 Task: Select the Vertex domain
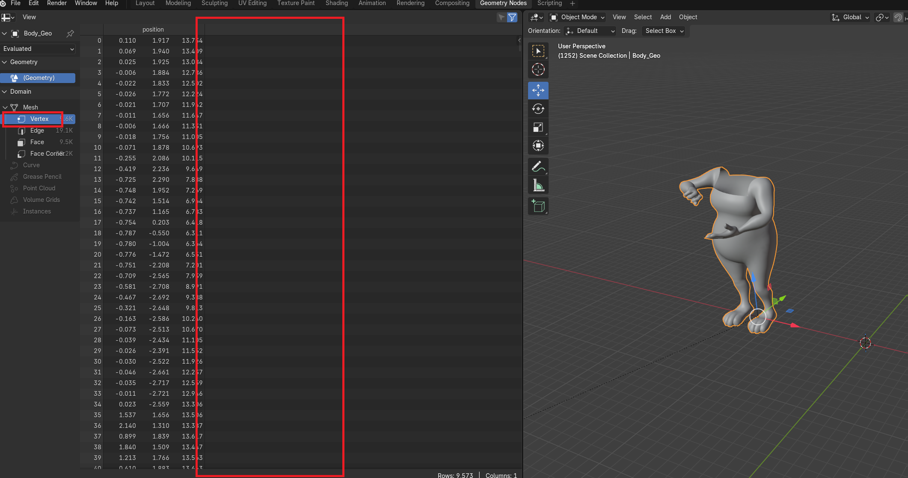pyautogui.click(x=39, y=119)
